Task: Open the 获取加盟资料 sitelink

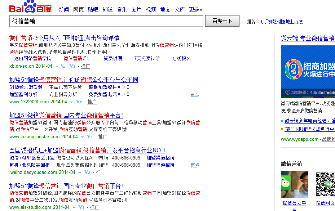Action: 109,87
